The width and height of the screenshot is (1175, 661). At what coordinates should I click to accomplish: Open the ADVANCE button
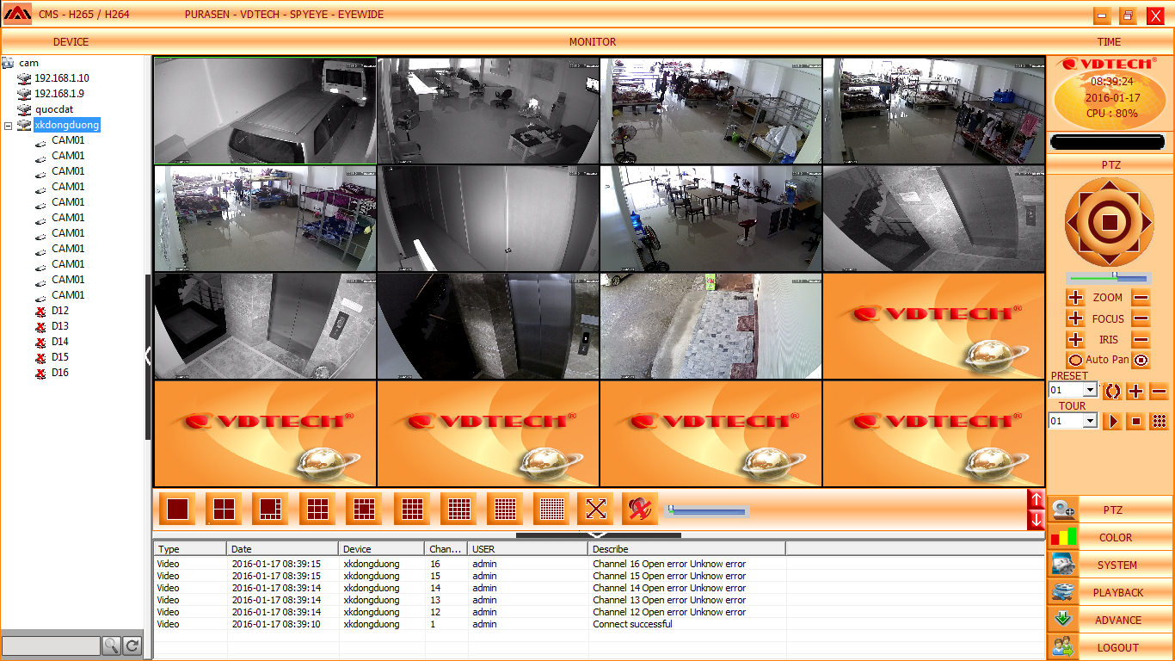click(x=1110, y=620)
